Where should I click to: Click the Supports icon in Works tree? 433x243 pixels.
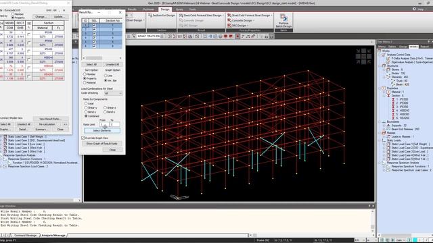click(x=388, y=126)
